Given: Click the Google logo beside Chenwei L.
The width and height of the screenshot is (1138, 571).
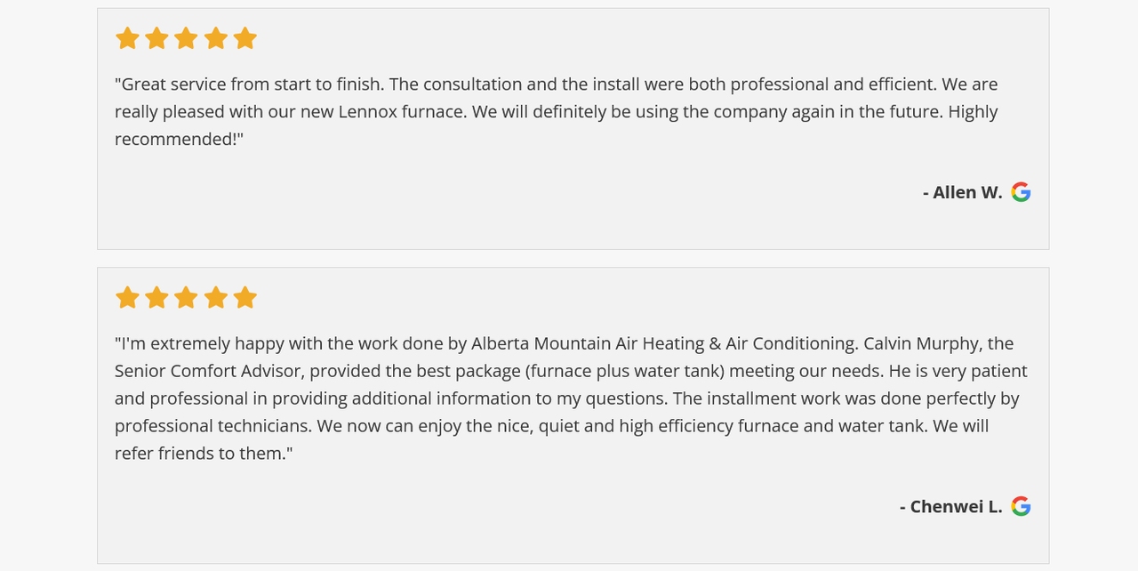Looking at the screenshot, I should click(x=1021, y=506).
